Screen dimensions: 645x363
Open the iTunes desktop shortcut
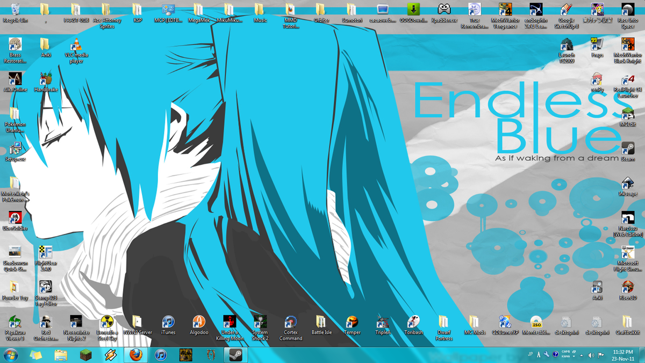pyautogui.click(x=168, y=325)
